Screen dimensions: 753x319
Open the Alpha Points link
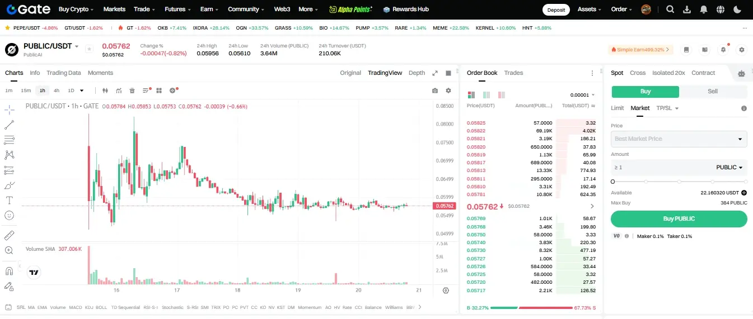coord(350,9)
